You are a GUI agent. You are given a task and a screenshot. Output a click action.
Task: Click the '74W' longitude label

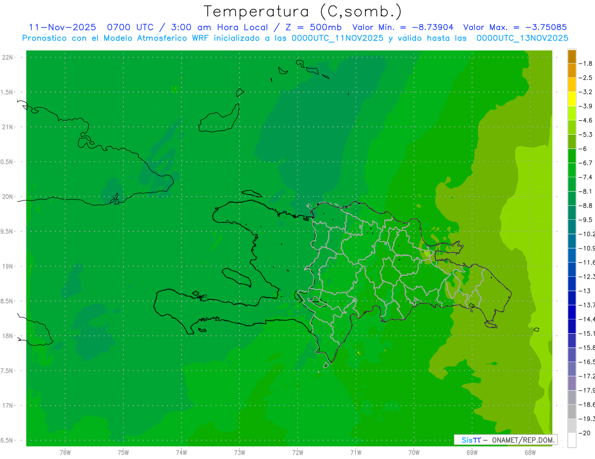click(181, 452)
